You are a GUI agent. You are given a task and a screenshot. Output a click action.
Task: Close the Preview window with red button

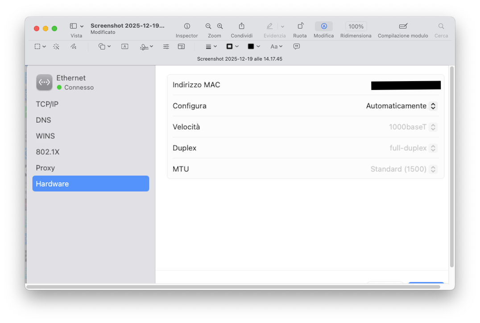pyautogui.click(x=37, y=29)
